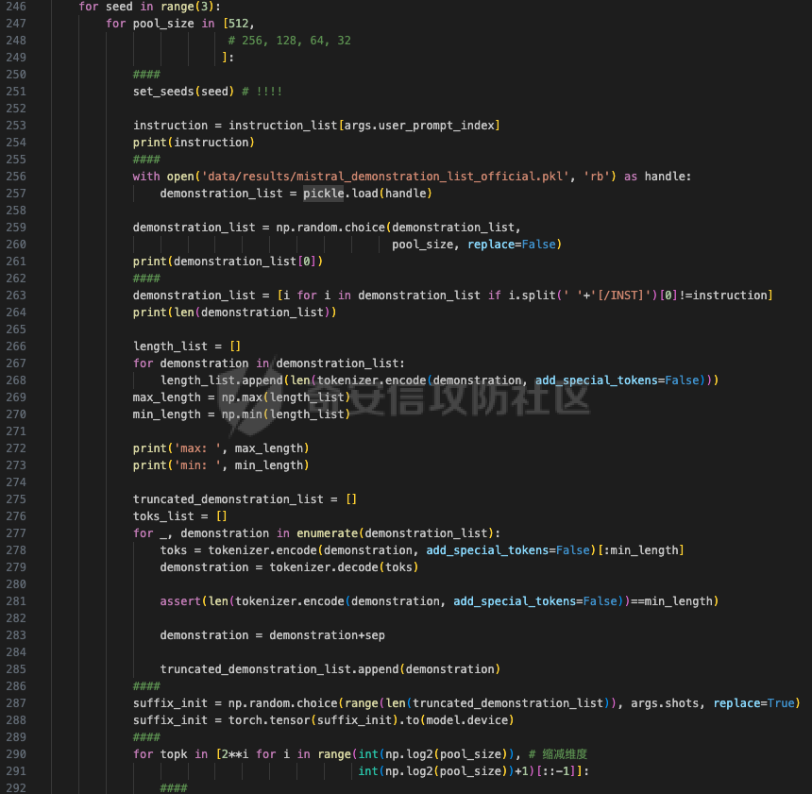Click line number 292 in the gutter
This screenshot has width=812, height=794.
coord(16,788)
